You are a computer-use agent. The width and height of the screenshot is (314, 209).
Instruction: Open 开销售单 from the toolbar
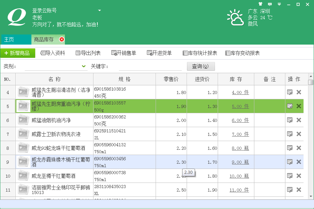coord(124,53)
